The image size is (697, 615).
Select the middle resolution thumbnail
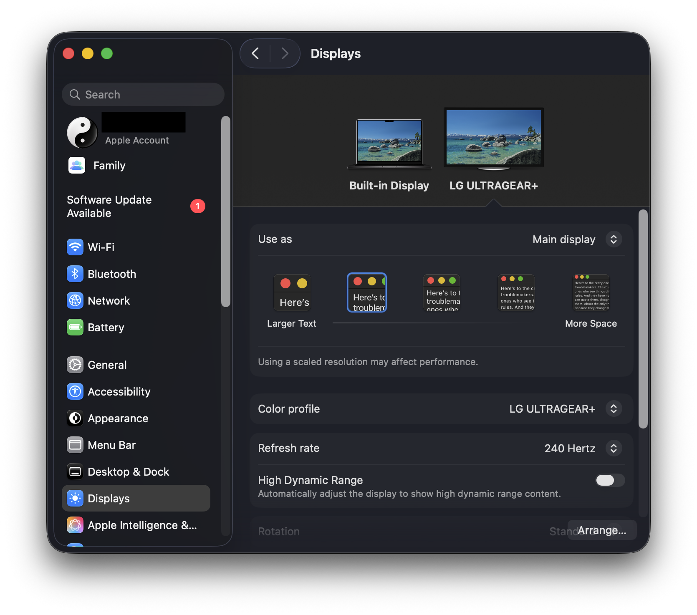(x=442, y=292)
